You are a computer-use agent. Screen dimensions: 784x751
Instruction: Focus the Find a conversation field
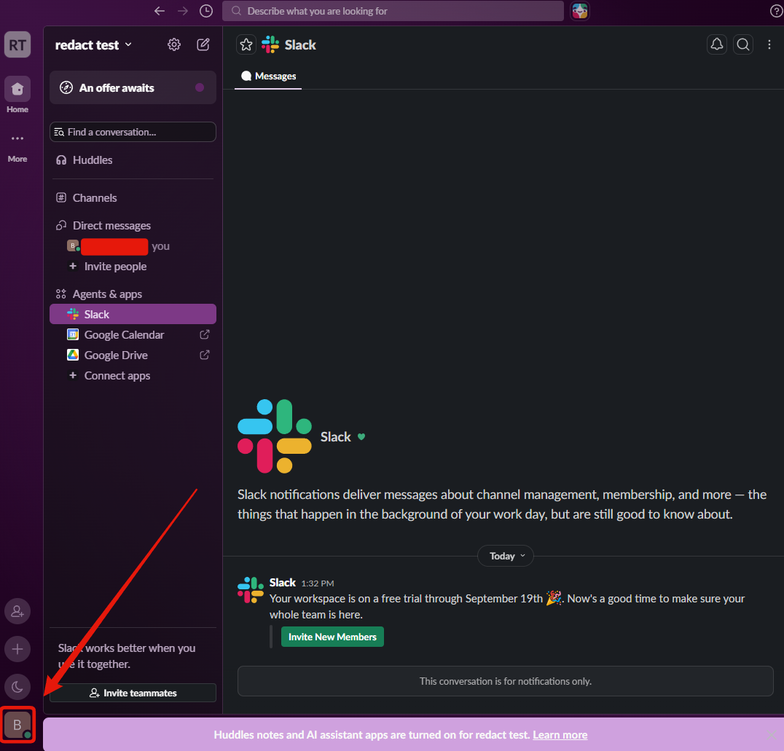point(133,132)
